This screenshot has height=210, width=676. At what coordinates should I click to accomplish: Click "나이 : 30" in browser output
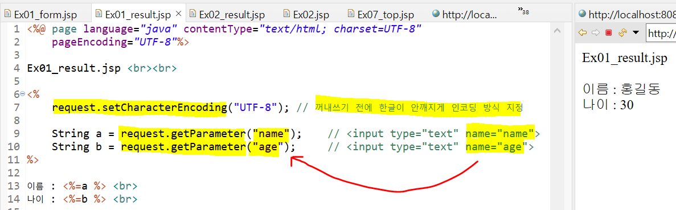(x=608, y=104)
